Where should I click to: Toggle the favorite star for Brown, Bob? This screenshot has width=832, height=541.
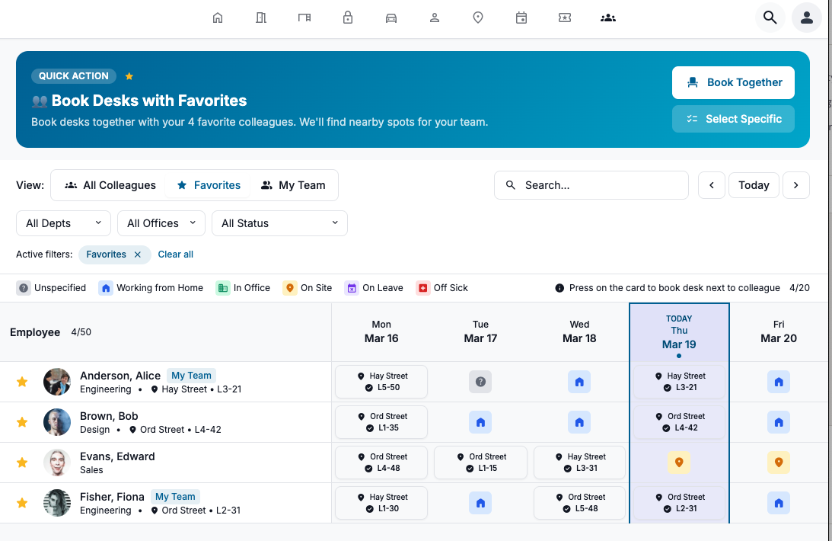pos(21,421)
